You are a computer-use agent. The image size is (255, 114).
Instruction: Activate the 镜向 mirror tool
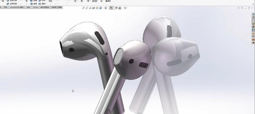[x=42, y=4]
